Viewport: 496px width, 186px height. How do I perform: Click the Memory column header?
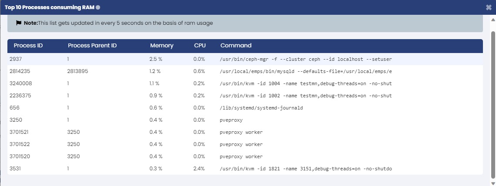(162, 46)
